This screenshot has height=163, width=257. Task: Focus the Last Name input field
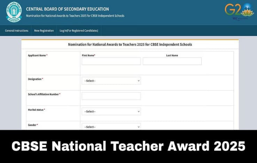172,61
